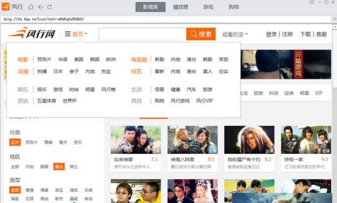Click the 风行 app logo in title bar

13,7
